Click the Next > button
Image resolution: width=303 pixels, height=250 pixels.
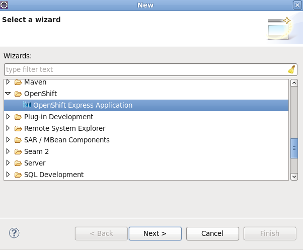click(x=155, y=233)
